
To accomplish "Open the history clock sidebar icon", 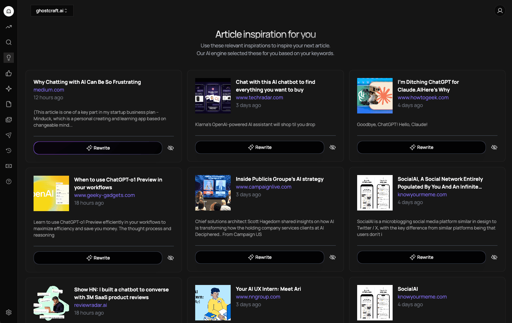I will coord(9,151).
